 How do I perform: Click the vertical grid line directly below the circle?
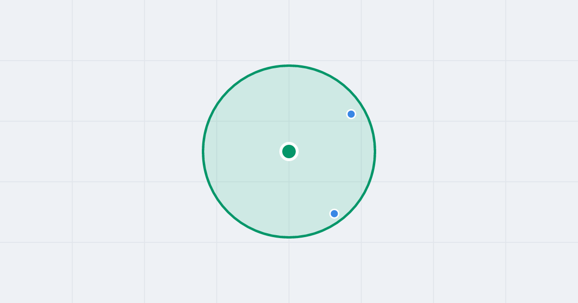point(289,271)
